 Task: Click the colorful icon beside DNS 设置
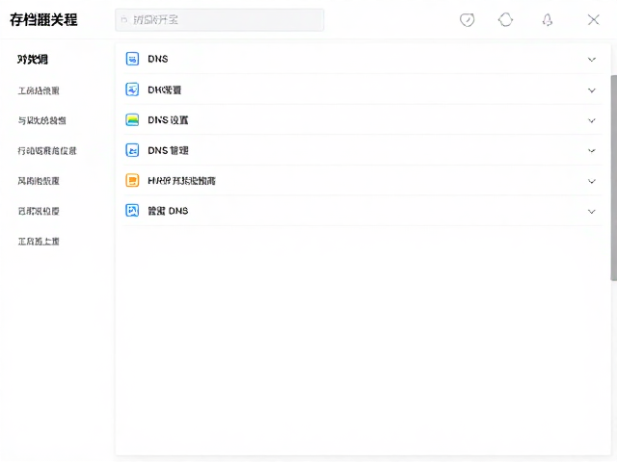pos(132,119)
